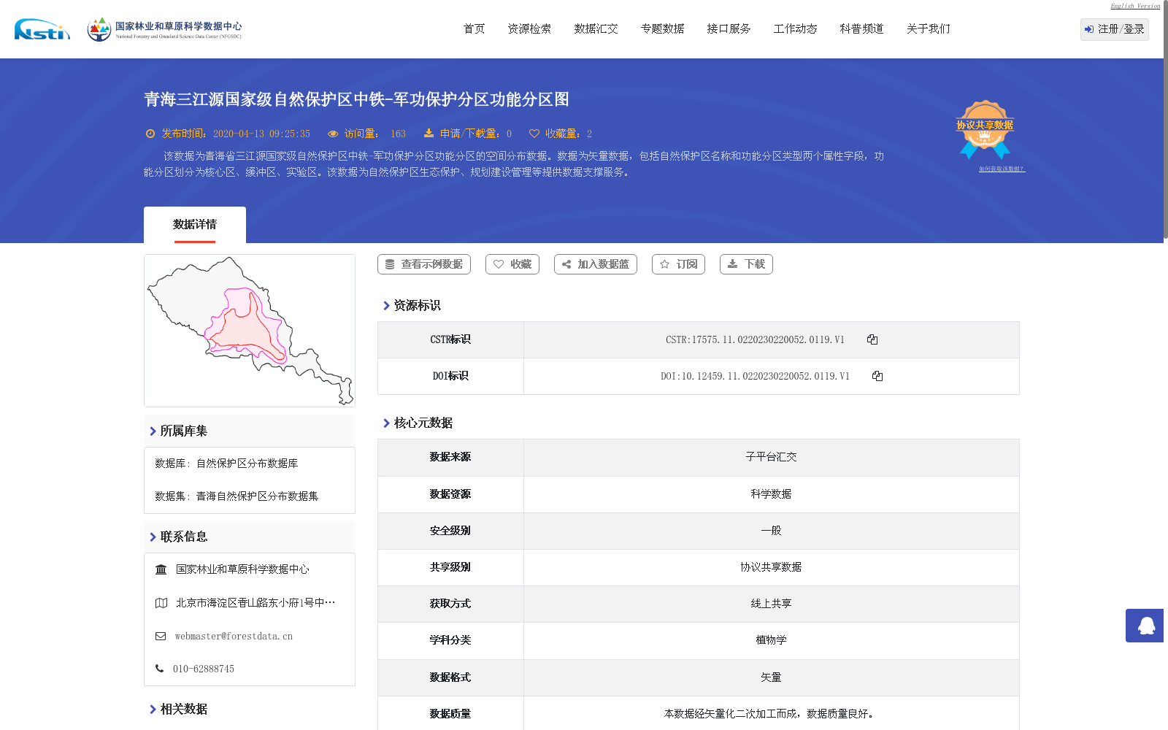Click the eye icon beside 访问量
Viewport: 1168px width, 730px height.
[x=333, y=134]
